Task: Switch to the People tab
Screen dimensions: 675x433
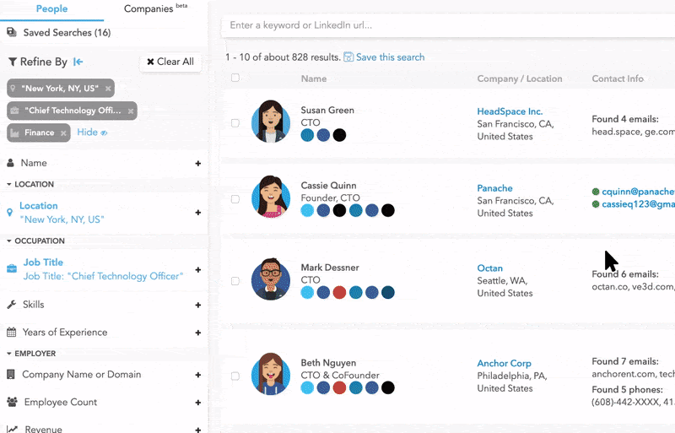Action: point(51,9)
